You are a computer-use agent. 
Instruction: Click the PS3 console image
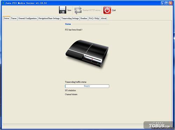coord(87,54)
